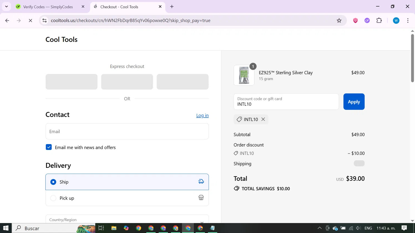Image resolution: width=415 pixels, height=233 pixels.
Task: Expand the Country/Region dropdown
Action: (x=127, y=219)
